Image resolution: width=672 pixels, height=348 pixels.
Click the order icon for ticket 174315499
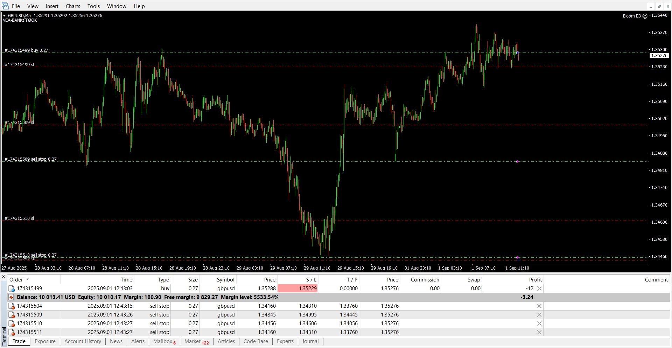pos(12,288)
